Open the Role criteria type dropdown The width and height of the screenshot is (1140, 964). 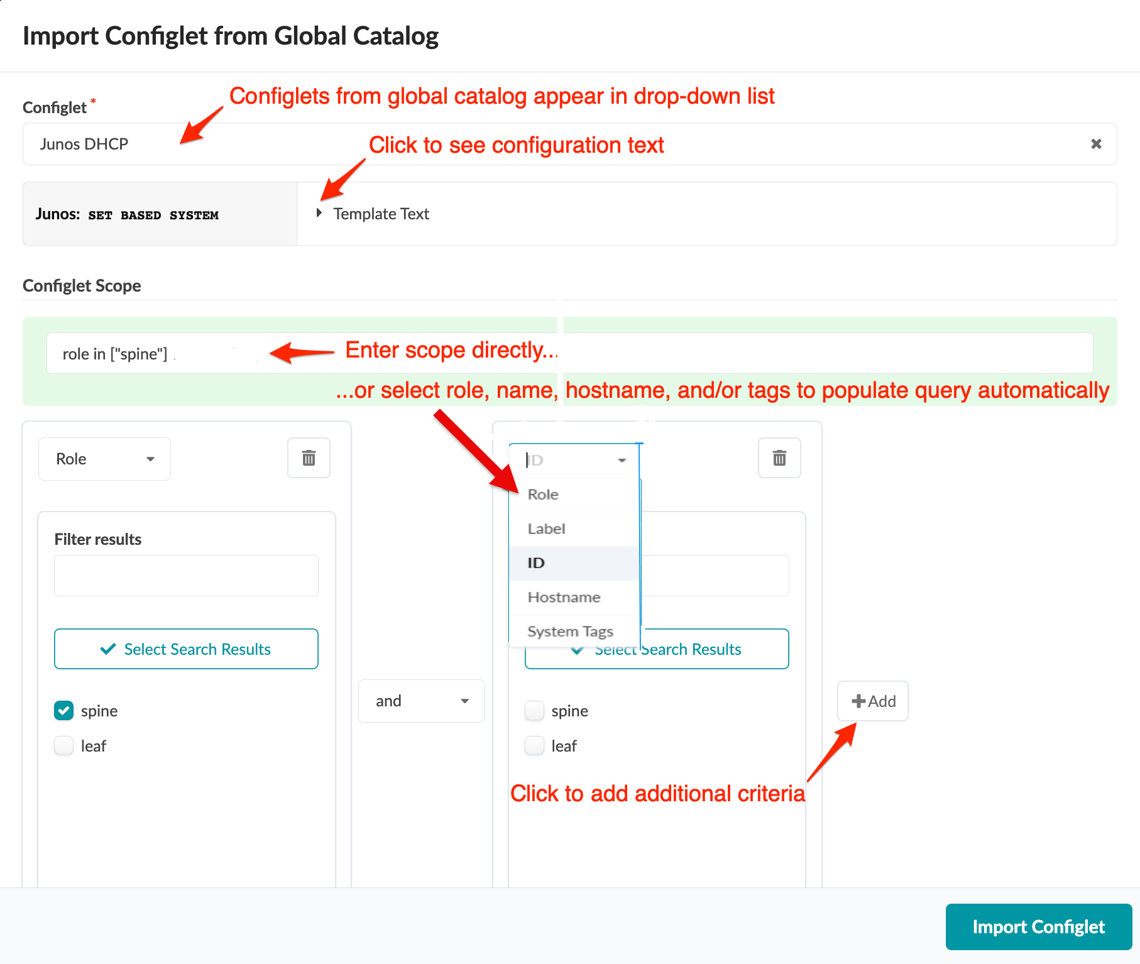tap(104, 459)
